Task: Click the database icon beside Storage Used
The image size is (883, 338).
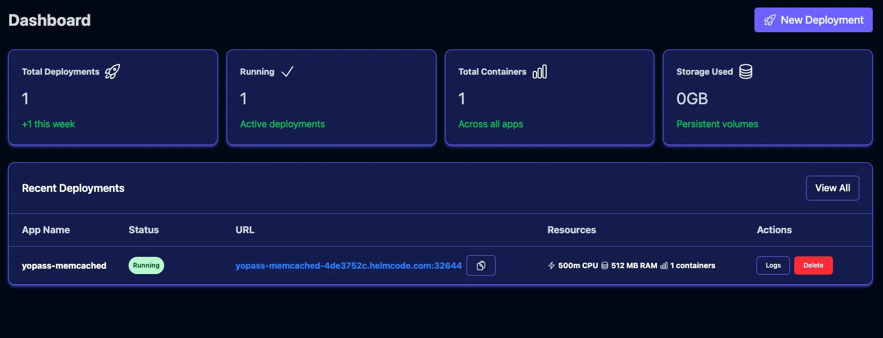Action: coord(746,71)
